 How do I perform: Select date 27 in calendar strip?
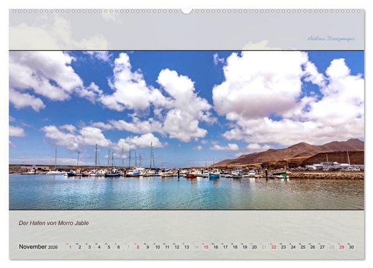click(x=322, y=247)
